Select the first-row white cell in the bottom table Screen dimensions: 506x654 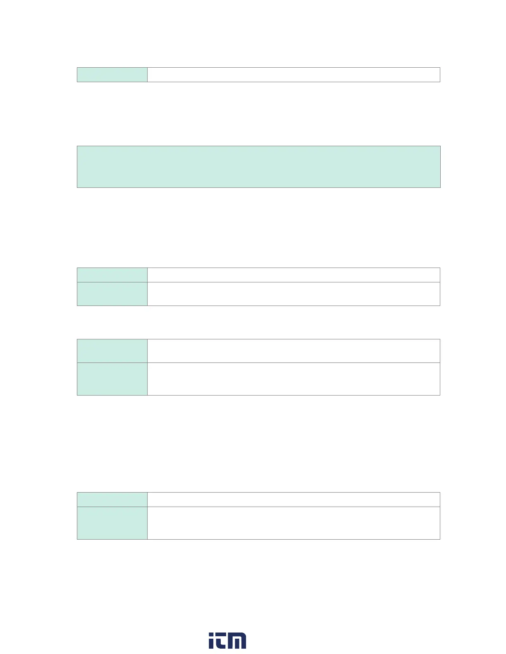pos(294,500)
